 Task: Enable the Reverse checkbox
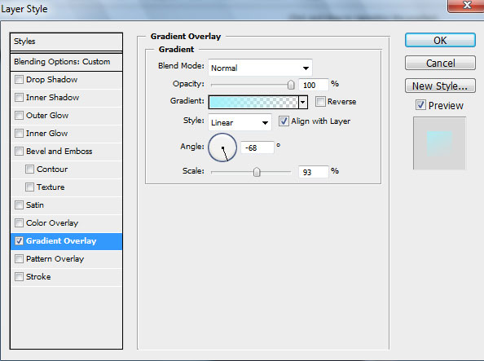pyautogui.click(x=320, y=101)
